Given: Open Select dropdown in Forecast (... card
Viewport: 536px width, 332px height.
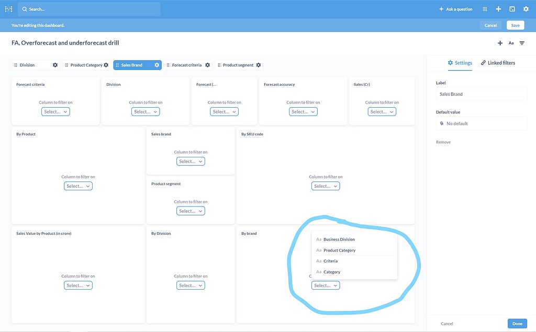Looking at the screenshot, I should point(224,112).
